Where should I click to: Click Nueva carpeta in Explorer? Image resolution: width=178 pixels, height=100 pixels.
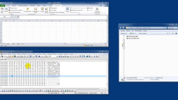(x=143, y=33)
